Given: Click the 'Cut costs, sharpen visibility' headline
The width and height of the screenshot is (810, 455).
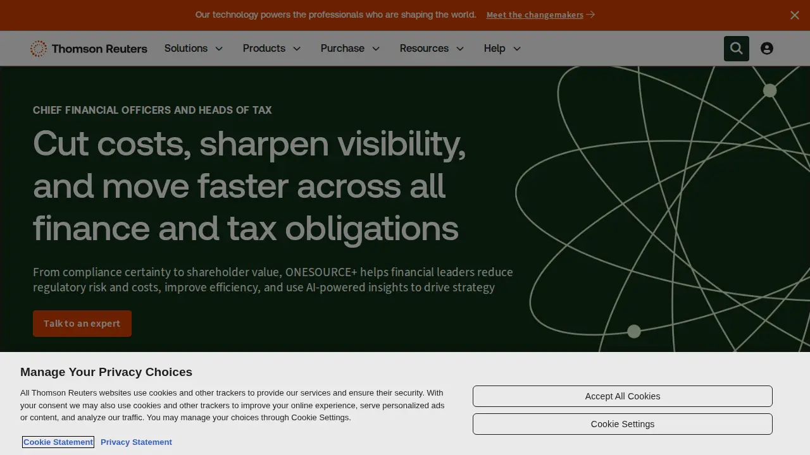Looking at the screenshot, I should point(249,186).
